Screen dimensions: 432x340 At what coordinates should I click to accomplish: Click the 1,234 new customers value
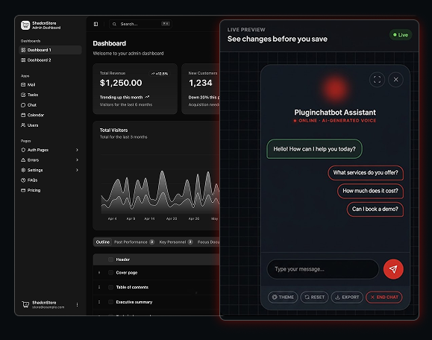click(x=200, y=83)
